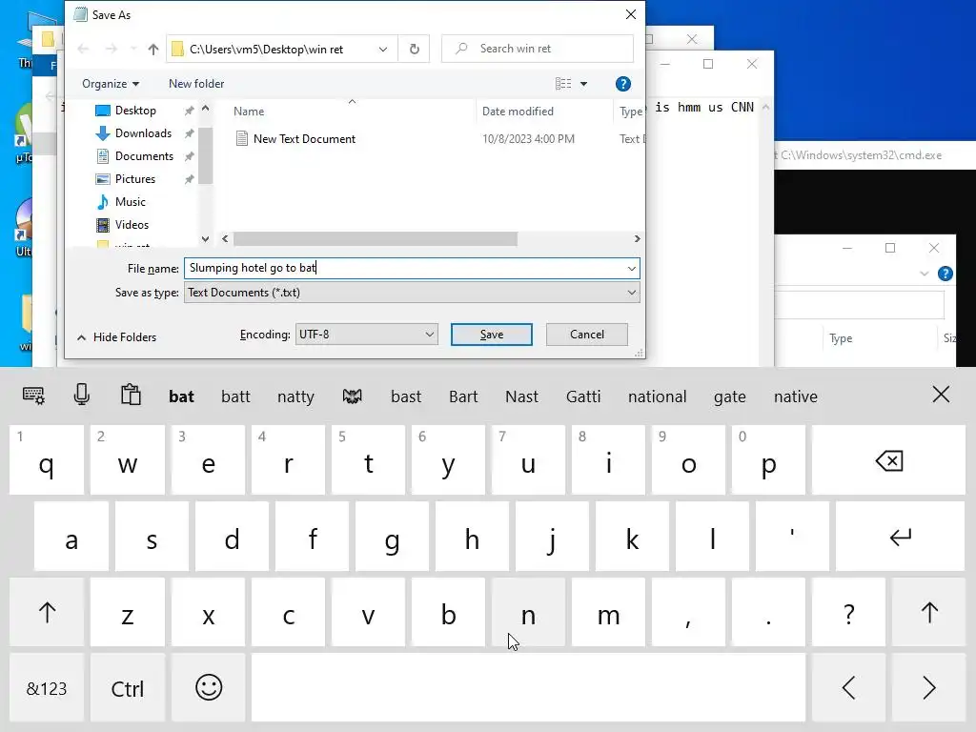976x732 pixels.
Task: Tap the question mark key
Action: [847, 613]
